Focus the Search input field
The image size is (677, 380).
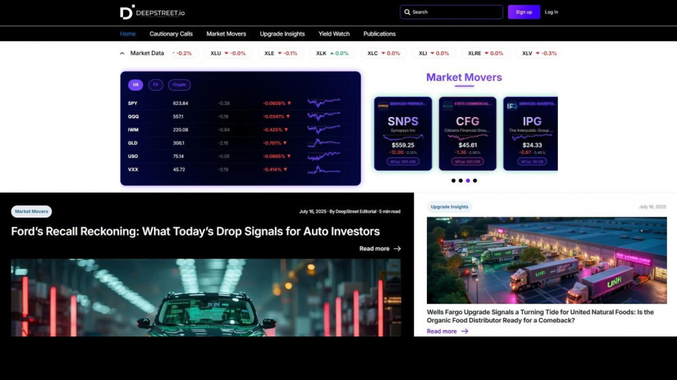point(456,12)
